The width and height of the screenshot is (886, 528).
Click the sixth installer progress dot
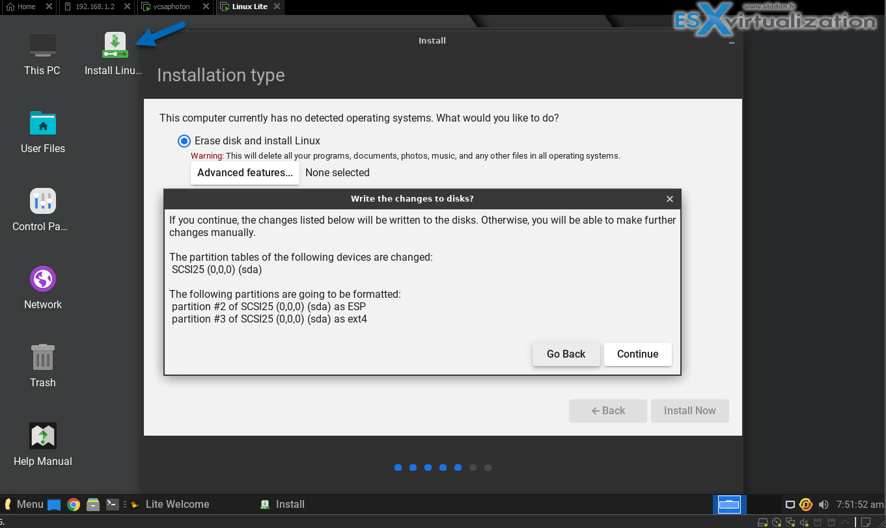coord(473,467)
